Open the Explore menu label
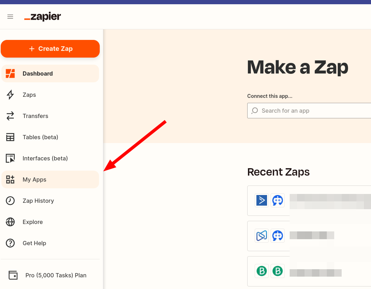Viewport: 371px width, 289px height. click(x=33, y=222)
